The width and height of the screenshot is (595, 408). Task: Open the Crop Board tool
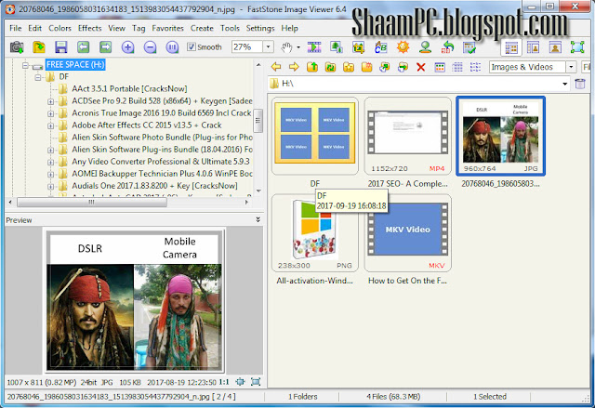pos(358,47)
